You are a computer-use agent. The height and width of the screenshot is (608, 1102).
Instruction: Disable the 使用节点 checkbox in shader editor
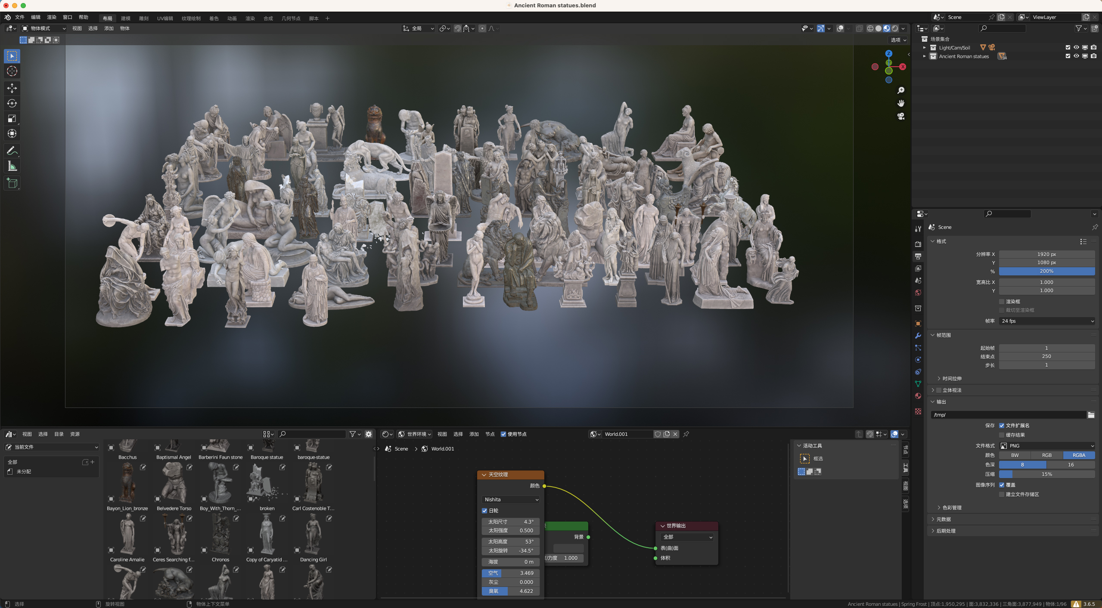(504, 434)
